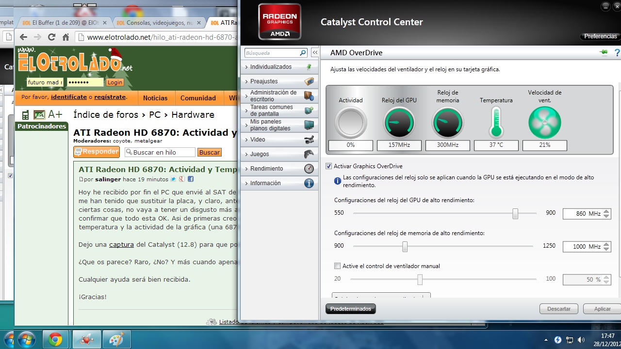Focus the Buscar en hilo search field
The image size is (621, 349).
tap(160, 152)
